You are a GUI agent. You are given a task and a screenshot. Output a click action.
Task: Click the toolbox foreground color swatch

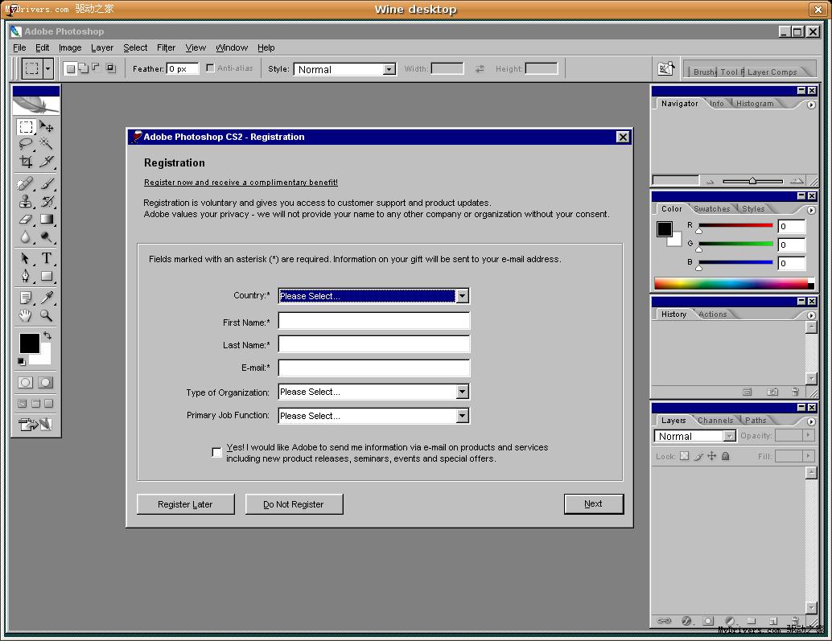(29, 343)
